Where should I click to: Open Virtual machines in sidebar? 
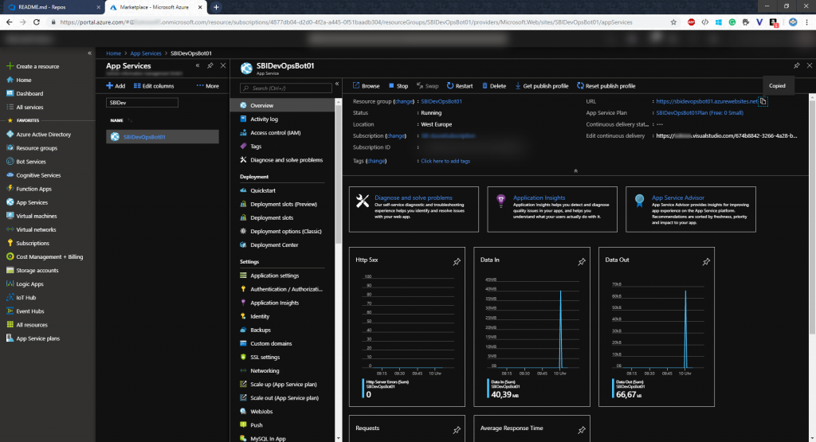(x=36, y=216)
